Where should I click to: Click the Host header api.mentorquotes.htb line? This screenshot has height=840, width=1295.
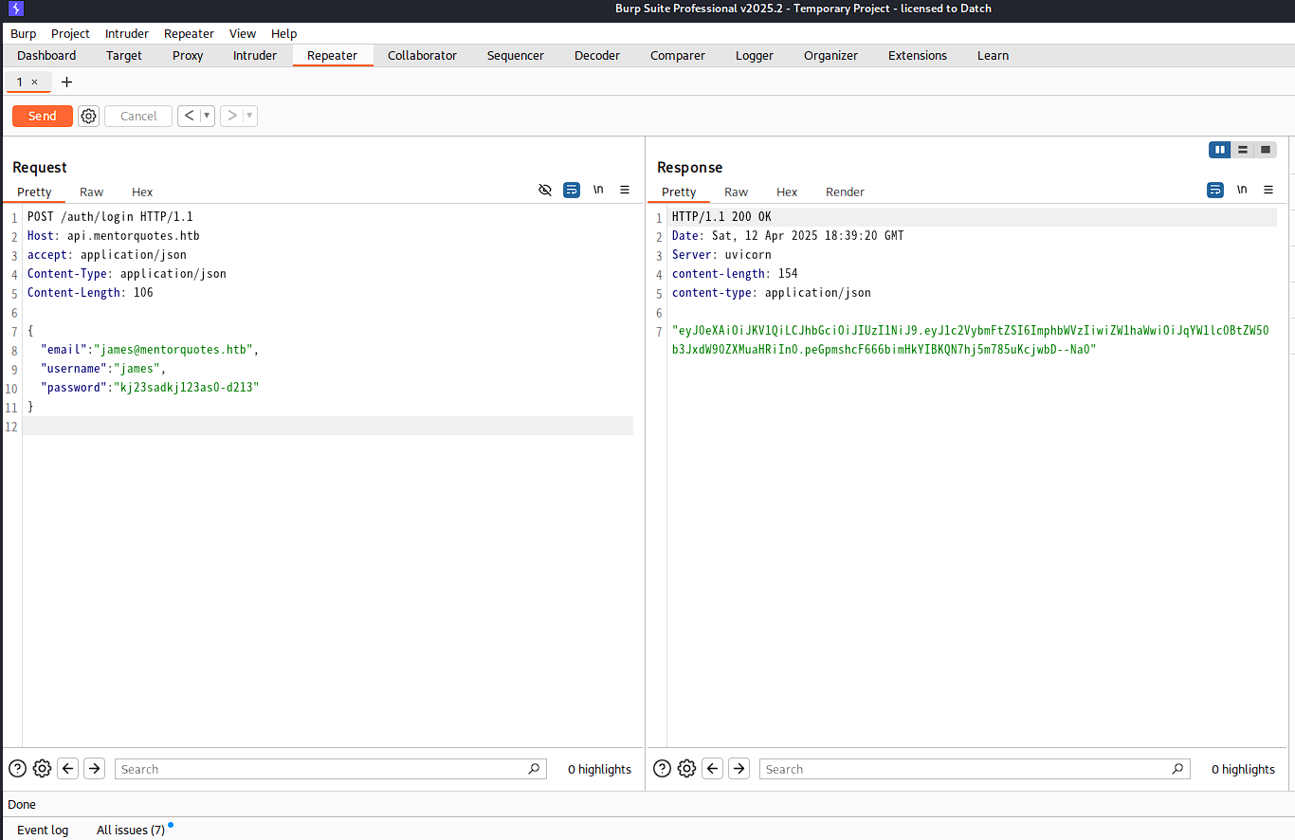(114, 236)
